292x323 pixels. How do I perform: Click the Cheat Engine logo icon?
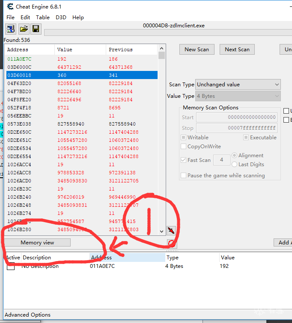click(x=10, y=6)
